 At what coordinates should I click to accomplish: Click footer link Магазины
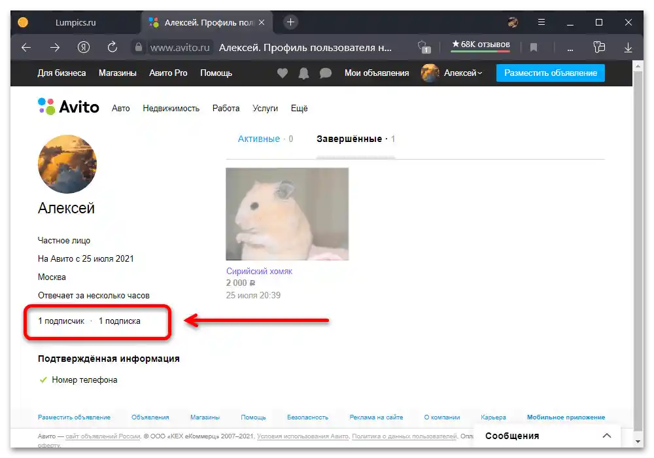(205, 417)
